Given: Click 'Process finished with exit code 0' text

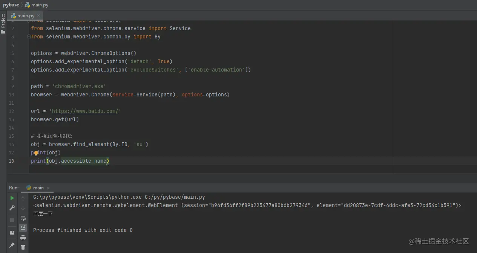Looking at the screenshot, I should [83, 230].
